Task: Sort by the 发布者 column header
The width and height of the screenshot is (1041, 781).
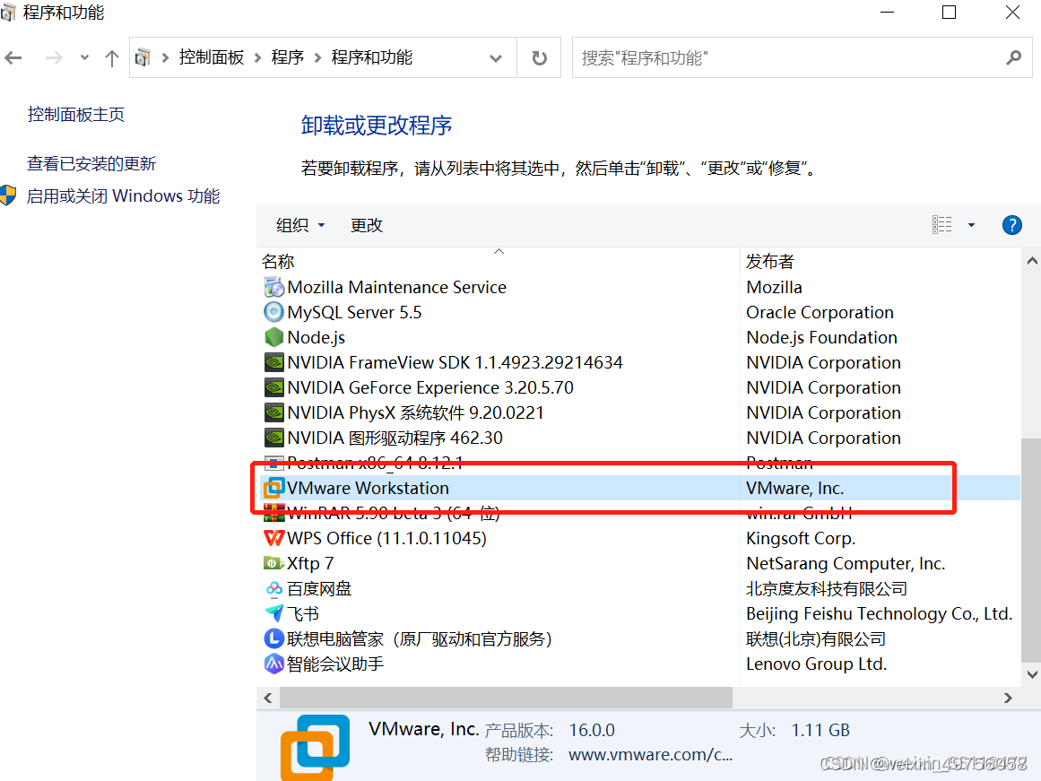Action: 881,261
